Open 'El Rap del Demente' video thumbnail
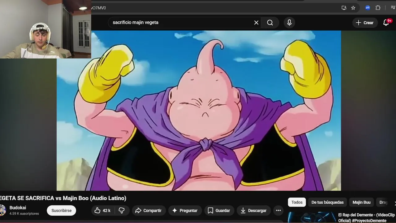The image size is (396, 223). (x=312, y=217)
